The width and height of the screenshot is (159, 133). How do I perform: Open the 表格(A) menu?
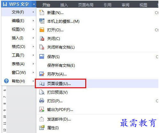[19, 64]
